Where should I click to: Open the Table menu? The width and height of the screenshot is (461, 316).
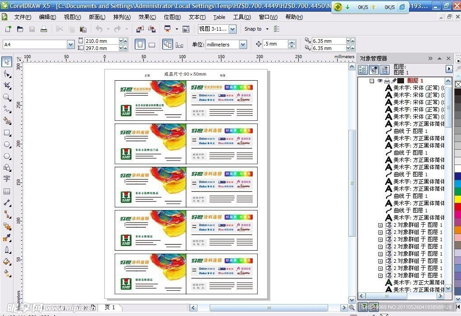[x=219, y=17]
